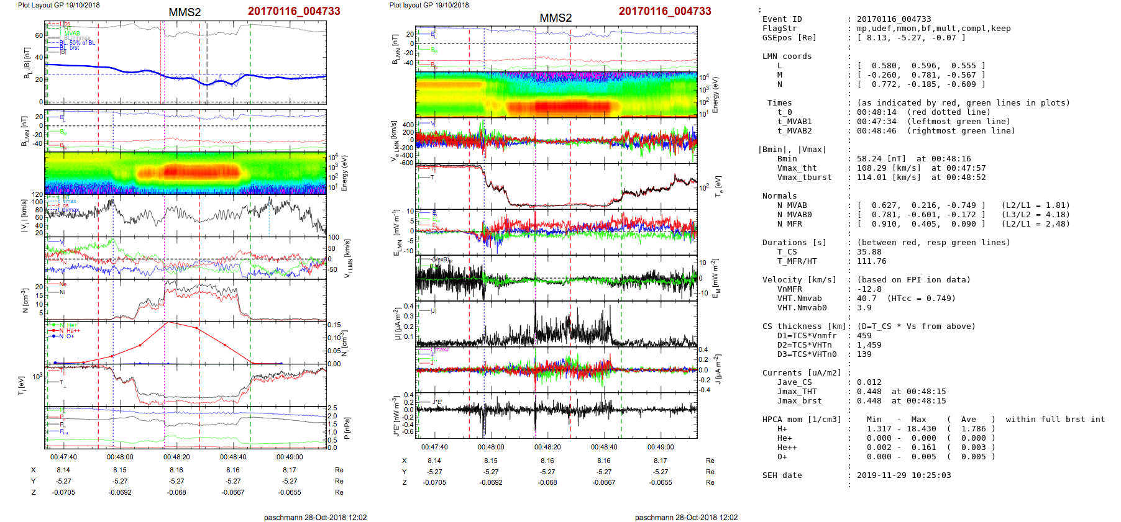Screen dimensions: 1121x522
Task: Click N MVAB normal '[ 0.627, 0.216, -0.749 ]'
Action: pos(922,205)
